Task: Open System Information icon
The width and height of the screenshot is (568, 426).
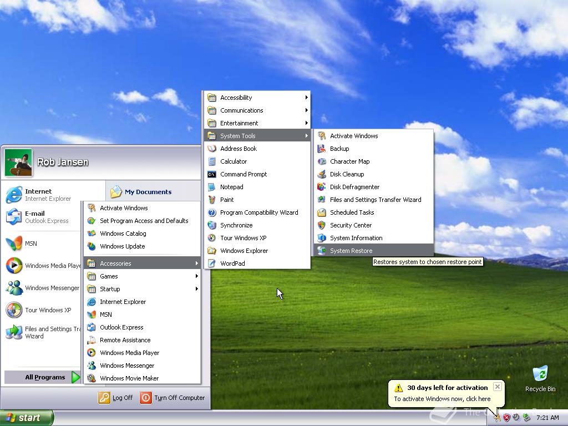Action: point(321,238)
